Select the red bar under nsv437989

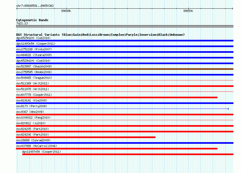coord(117,149)
